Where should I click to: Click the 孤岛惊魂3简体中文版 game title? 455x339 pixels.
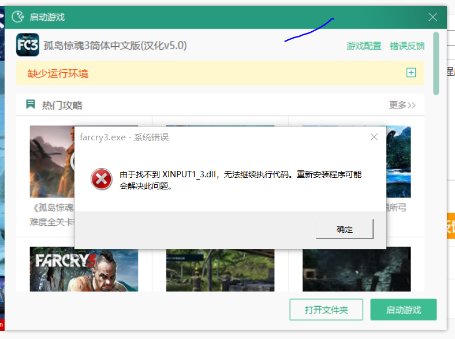tap(115, 46)
